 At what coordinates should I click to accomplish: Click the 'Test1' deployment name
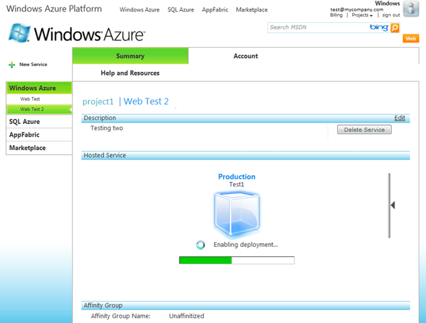(x=237, y=184)
